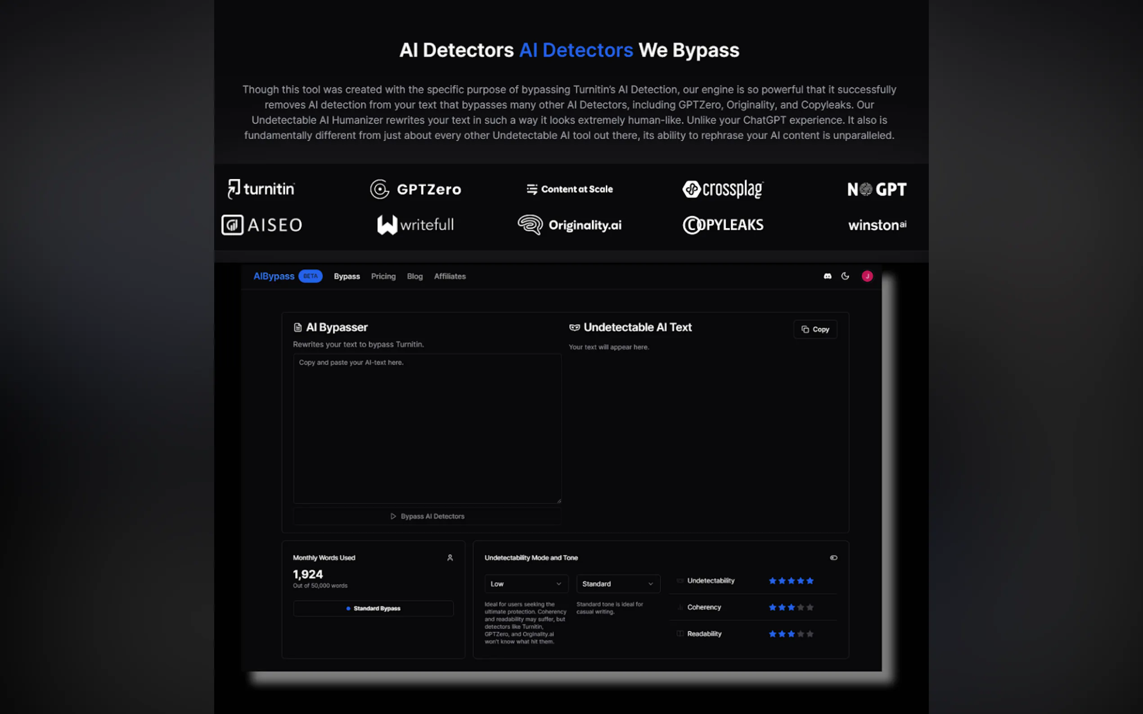
Task: Click the AI-text input area
Action: (427, 428)
